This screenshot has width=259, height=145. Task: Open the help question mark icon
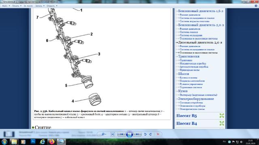point(256,6)
